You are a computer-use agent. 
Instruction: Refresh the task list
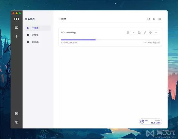[149, 19]
